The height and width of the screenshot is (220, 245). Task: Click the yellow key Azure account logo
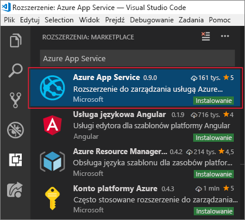click(x=52, y=198)
